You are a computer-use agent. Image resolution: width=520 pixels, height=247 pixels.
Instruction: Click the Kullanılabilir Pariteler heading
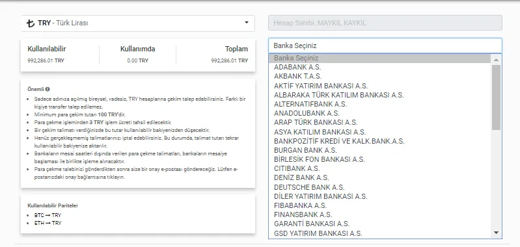point(53,205)
